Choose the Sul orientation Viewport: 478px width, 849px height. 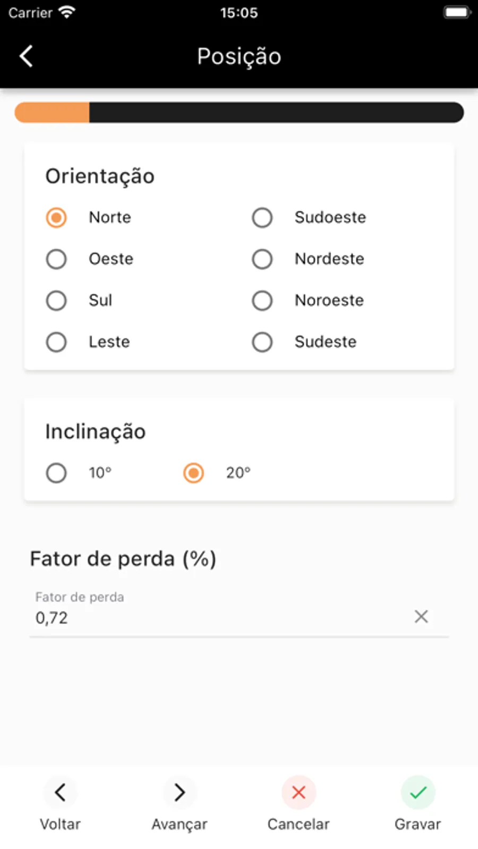[56, 300]
